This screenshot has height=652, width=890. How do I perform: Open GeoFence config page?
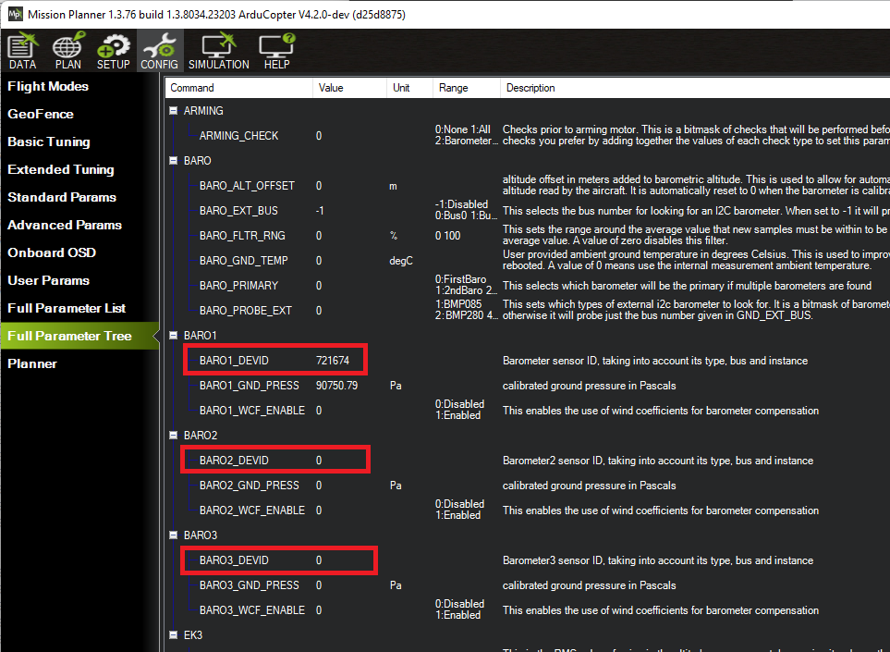click(41, 114)
